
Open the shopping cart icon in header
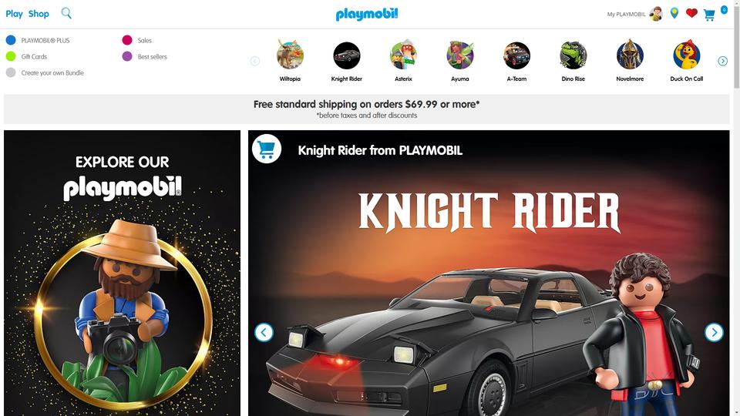point(709,15)
